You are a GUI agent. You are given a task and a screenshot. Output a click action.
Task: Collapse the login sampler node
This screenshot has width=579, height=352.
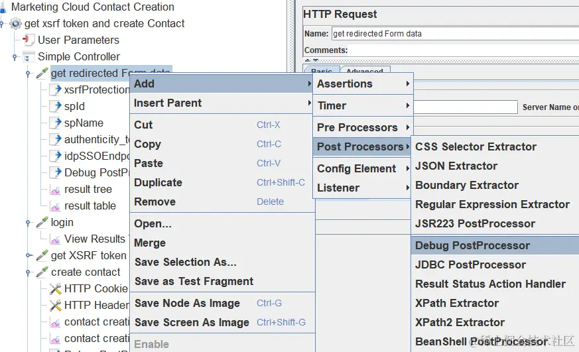[x=28, y=223]
